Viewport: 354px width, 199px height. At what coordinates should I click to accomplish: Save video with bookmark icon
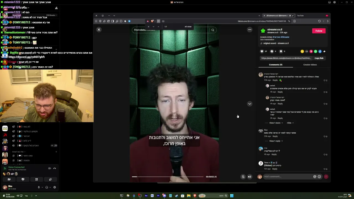click(x=281, y=51)
